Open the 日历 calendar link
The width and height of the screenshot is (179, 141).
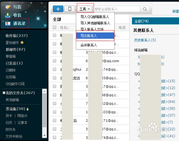coord(9,122)
